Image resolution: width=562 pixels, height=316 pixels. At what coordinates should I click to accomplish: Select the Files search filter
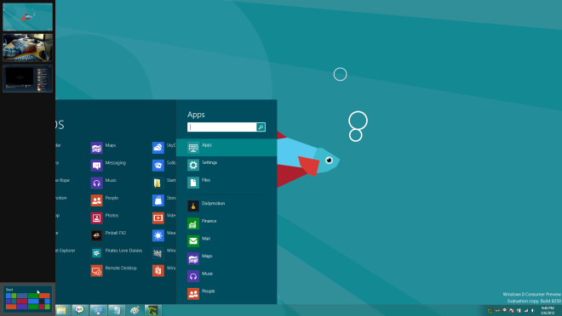coord(227,183)
